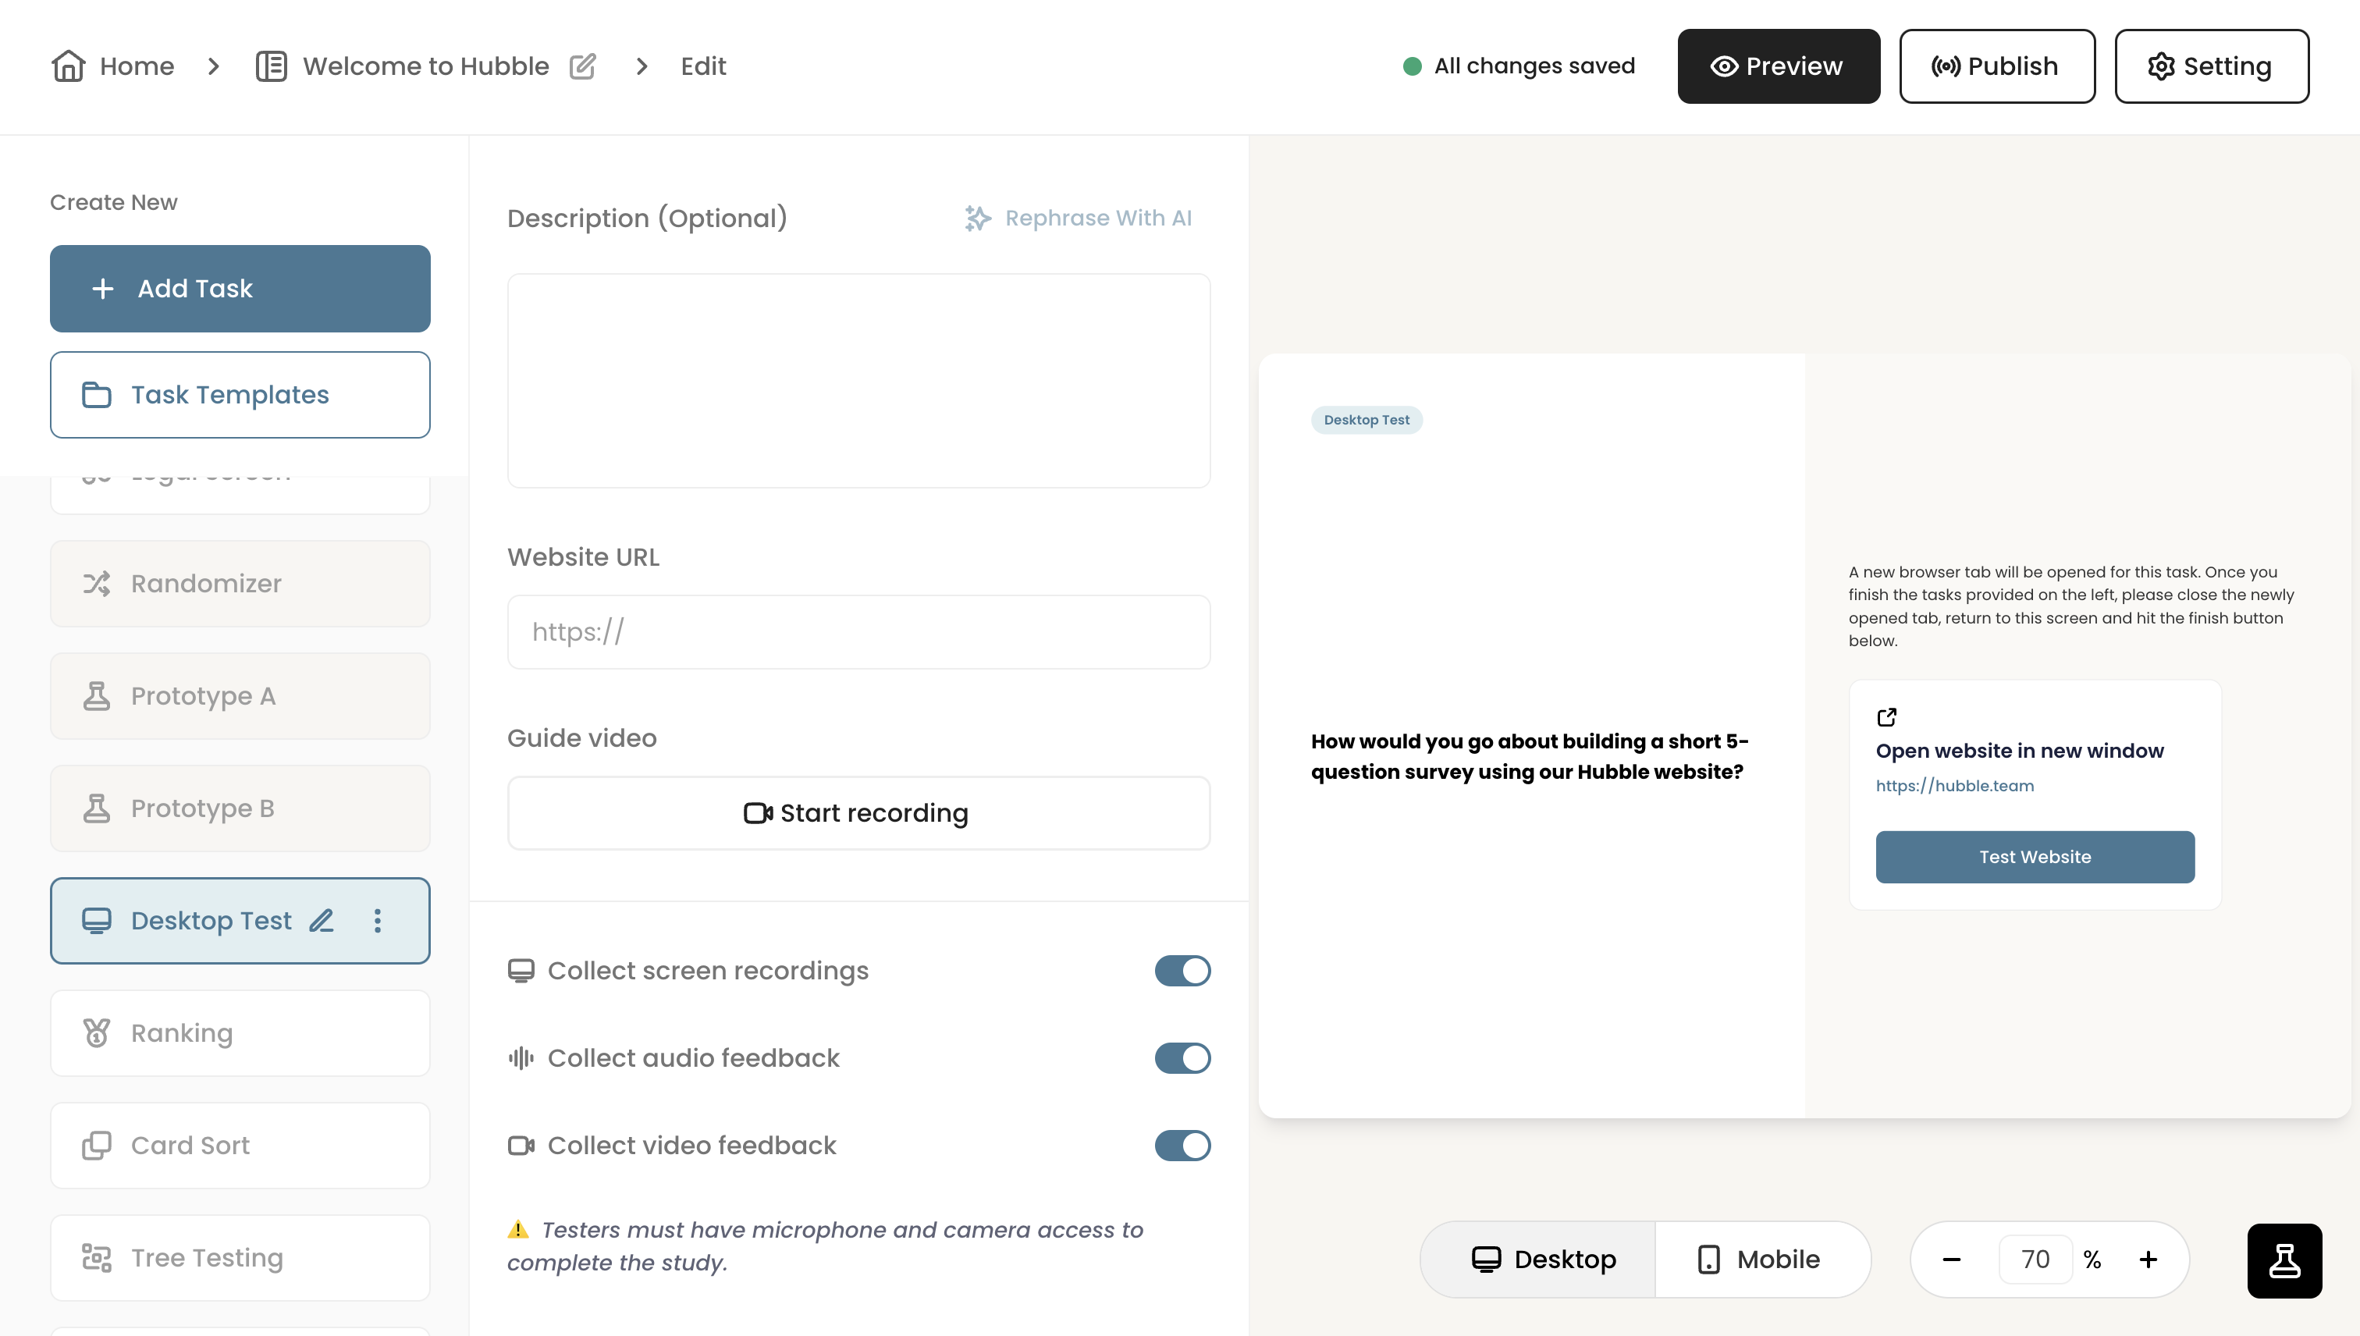Click the preview question about 5-question survey

1530,757
